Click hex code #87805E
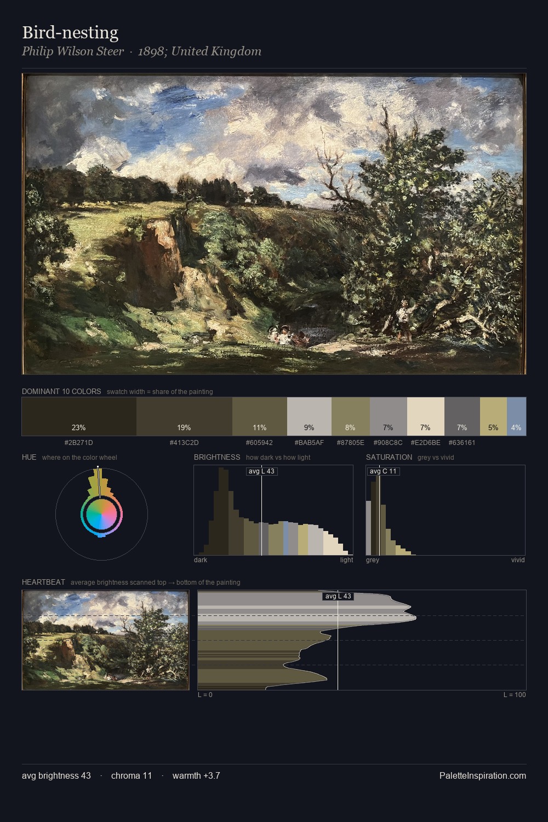Viewport: 548px width, 822px height. click(x=351, y=443)
